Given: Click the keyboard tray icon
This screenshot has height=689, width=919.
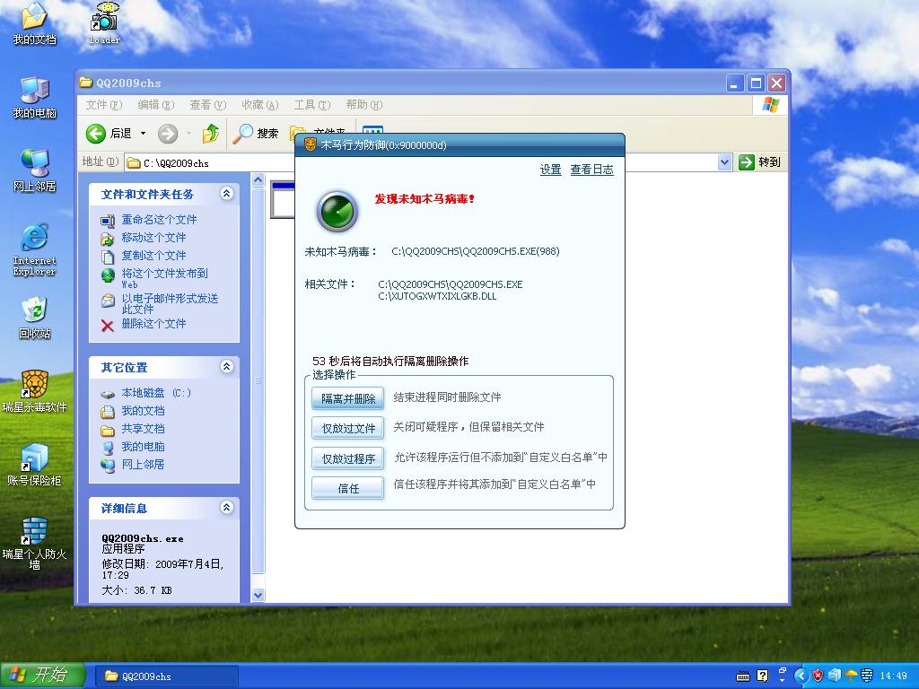Looking at the screenshot, I should click(742, 676).
